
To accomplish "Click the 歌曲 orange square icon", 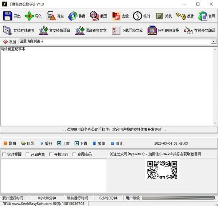I will (5, 143).
